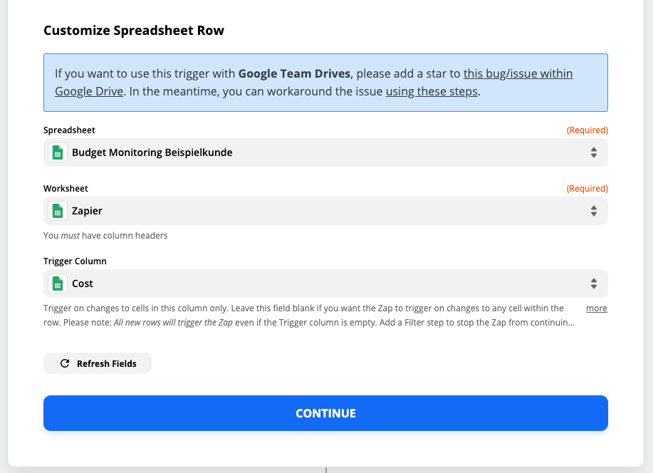
Task: Click the Google Sheets icon beside Zapier worksheet
Action: (x=58, y=211)
